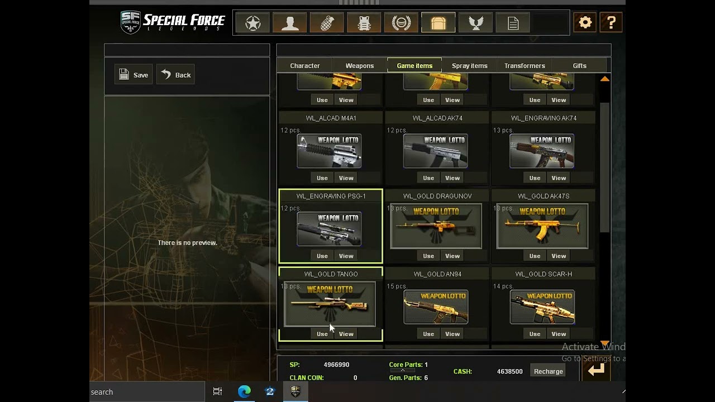This screenshot has width=715, height=402.
Task: Select the WL_GOLD AN94 weapon lotto thumbnail
Action: (x=436, y=307)
